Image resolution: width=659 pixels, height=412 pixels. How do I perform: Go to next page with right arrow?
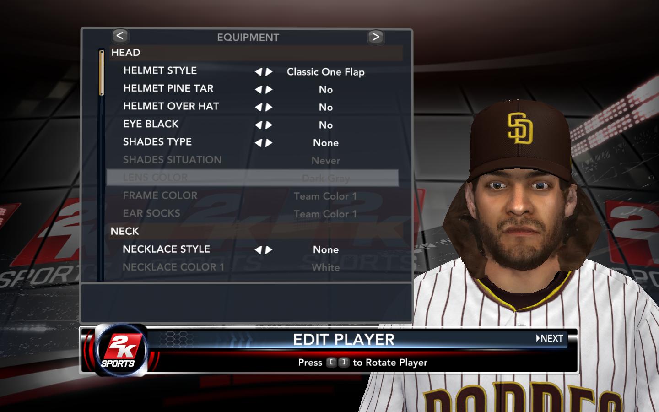(376, 37)
